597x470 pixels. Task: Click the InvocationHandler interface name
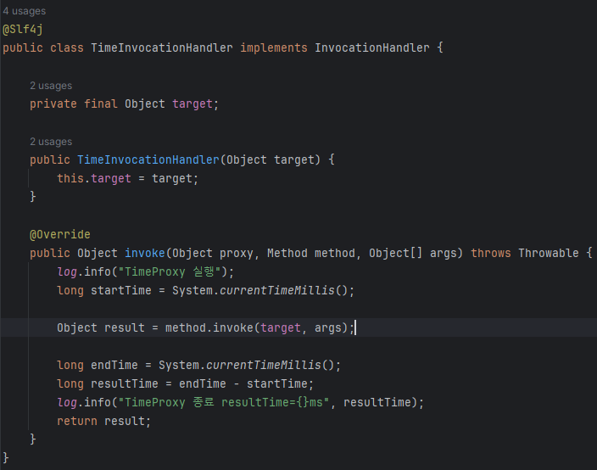click(372, 48)
